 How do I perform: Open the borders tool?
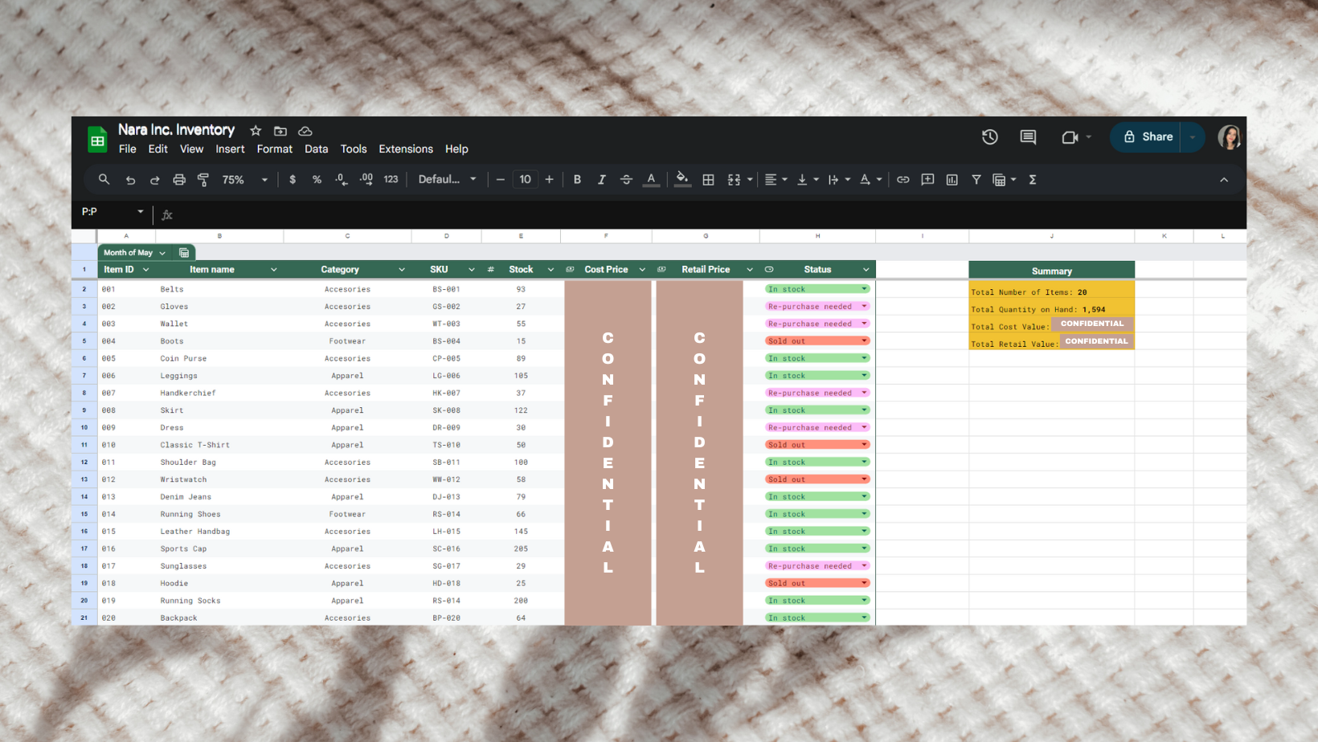click(x=708, y=180)
